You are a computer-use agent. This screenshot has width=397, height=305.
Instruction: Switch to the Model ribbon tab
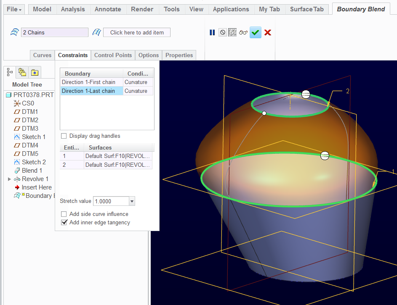(x=42, y=9)
